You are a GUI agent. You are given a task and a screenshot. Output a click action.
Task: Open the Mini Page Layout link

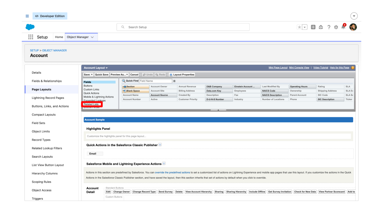coord(278,68)
